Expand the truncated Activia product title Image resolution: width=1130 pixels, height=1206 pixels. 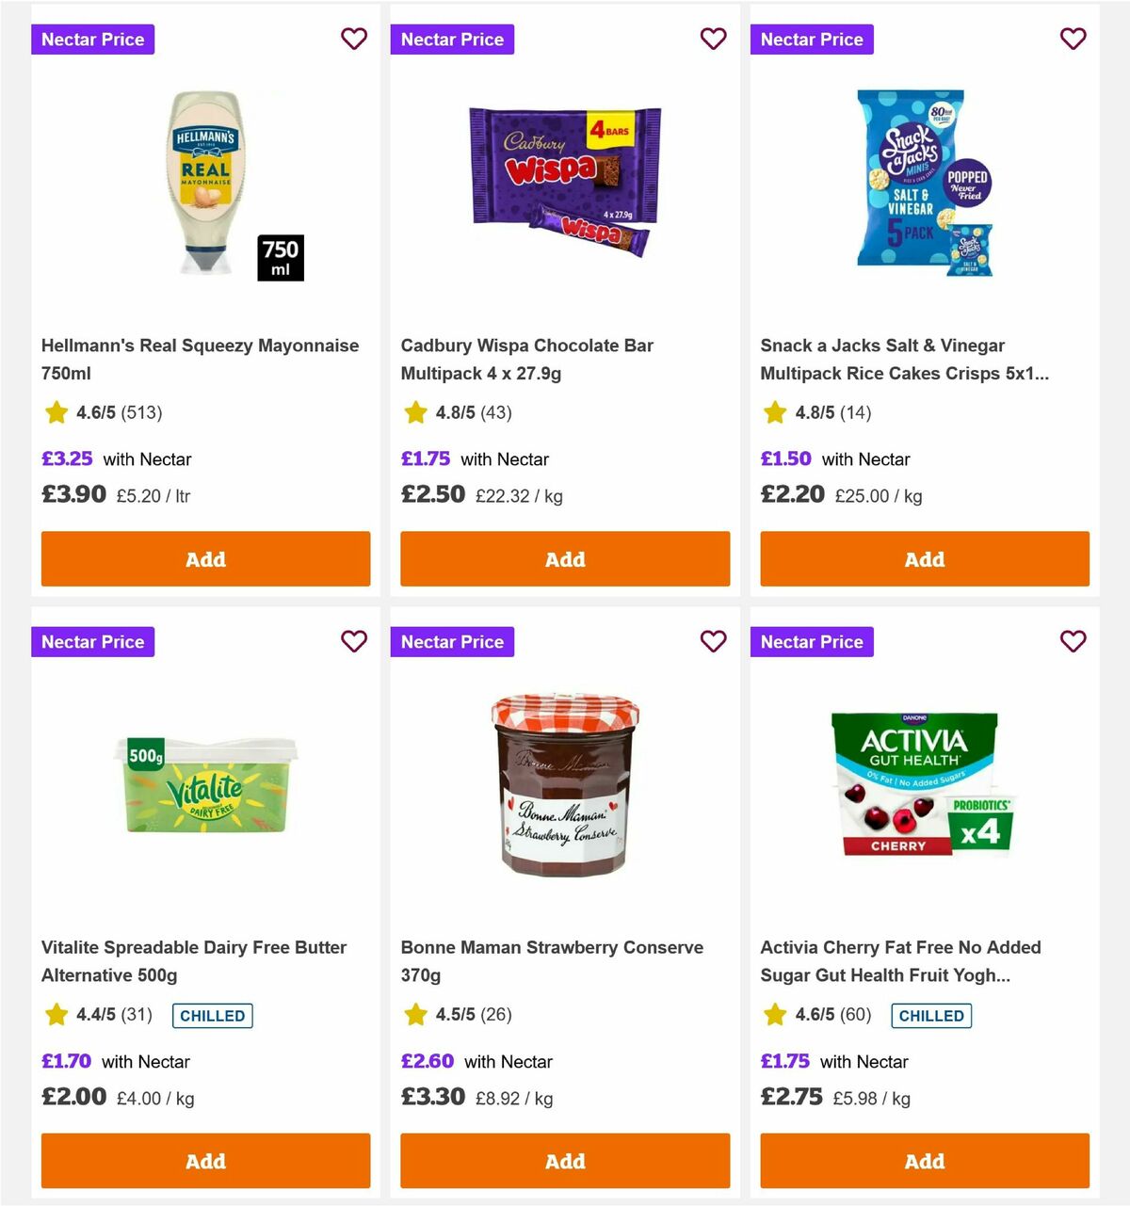point(900,961)
